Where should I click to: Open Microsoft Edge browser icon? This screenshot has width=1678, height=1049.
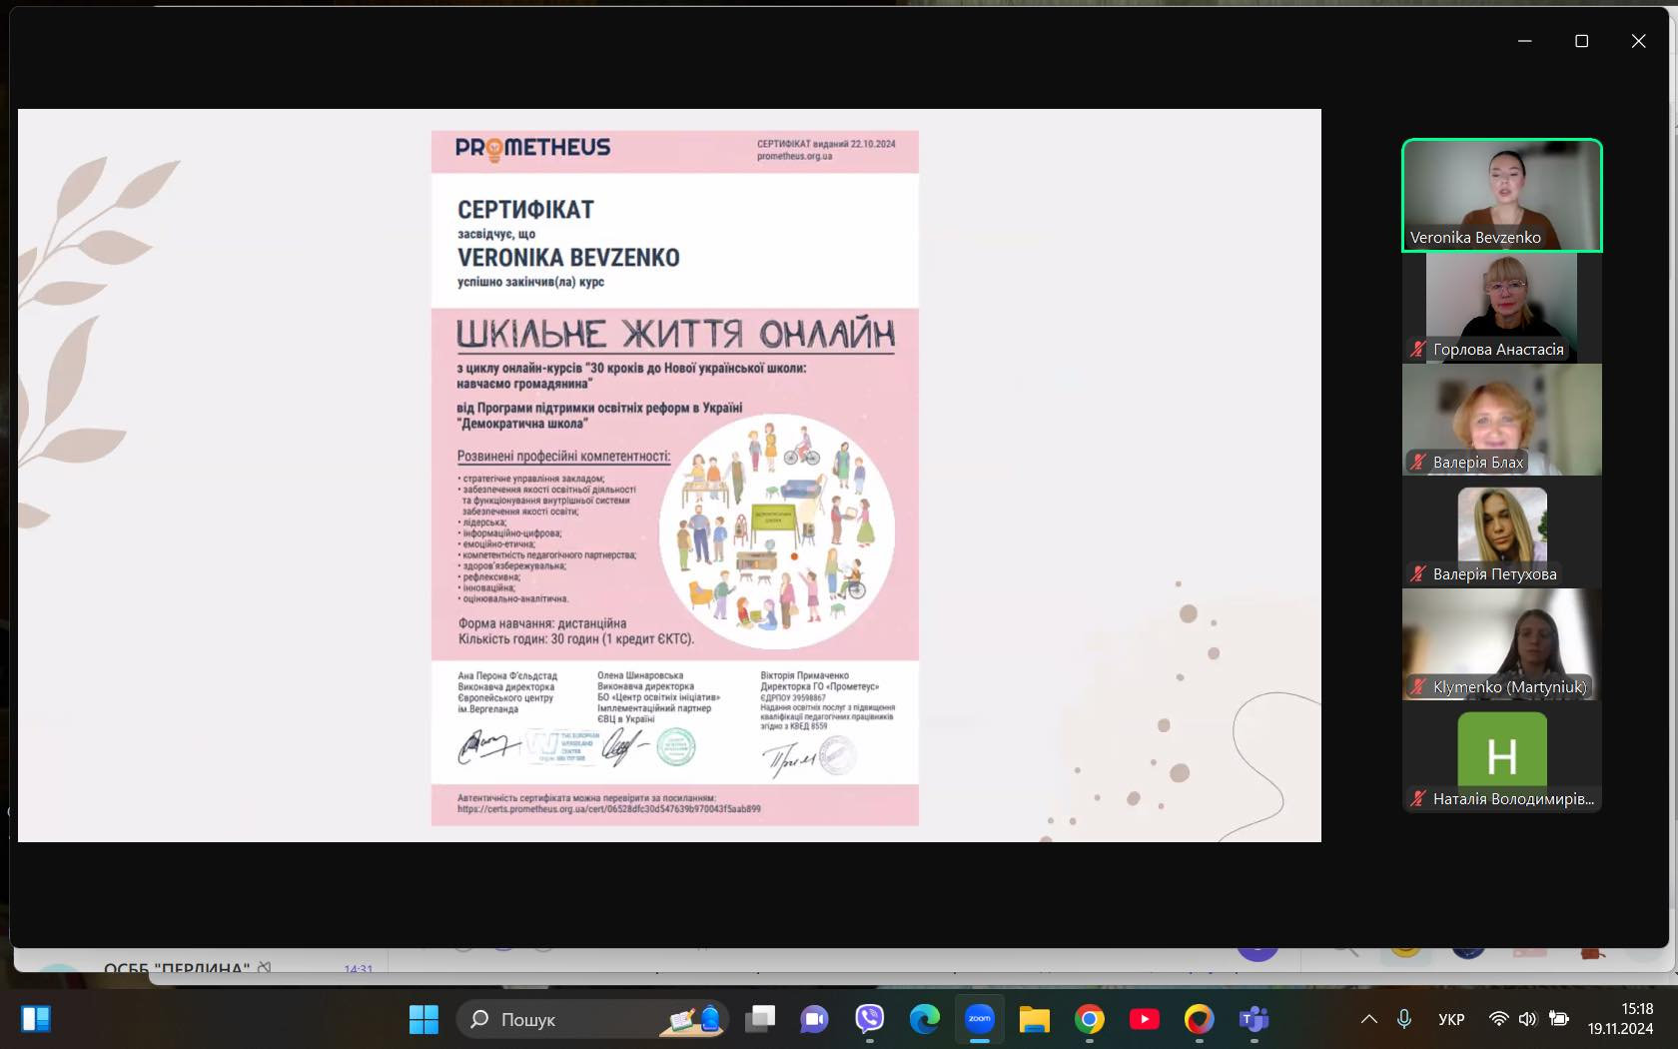click(x=925, y=1019)
